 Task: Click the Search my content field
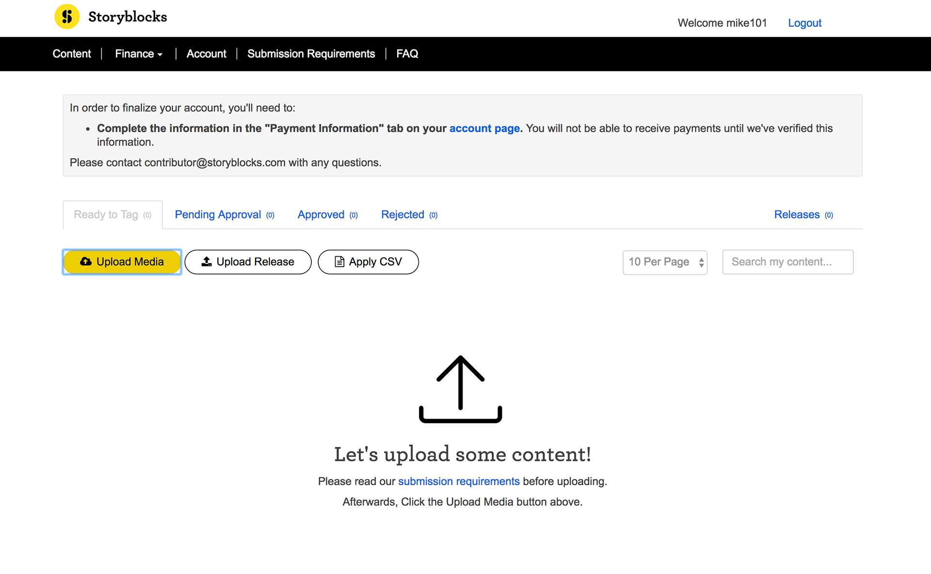click(787, 262)
